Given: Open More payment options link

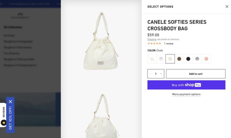Looking at the screenshot, I should [x=186, y=94].
